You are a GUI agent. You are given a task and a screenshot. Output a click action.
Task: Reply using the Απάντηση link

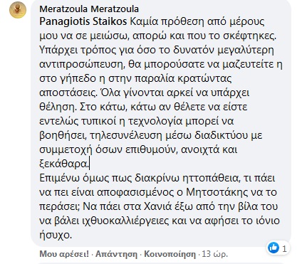point(116,254)
